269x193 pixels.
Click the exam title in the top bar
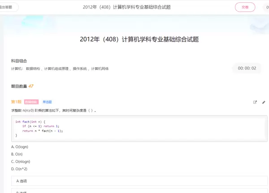(x=127, y=7)
